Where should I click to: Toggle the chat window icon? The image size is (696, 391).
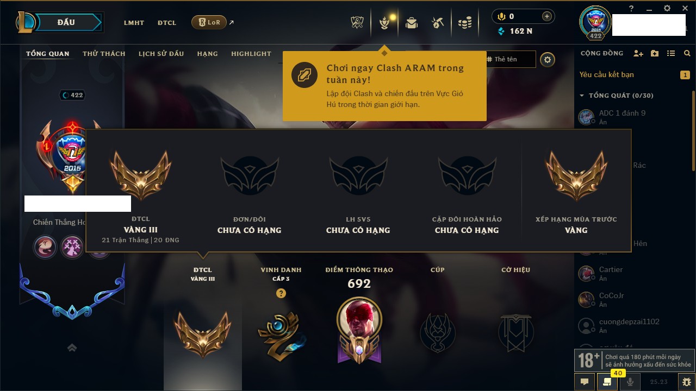585,382
